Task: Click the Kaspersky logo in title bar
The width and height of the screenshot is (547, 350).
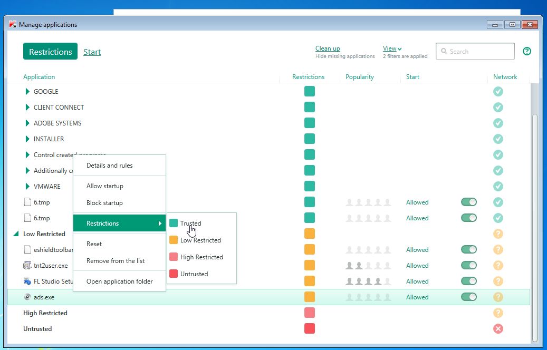Action: click(13, 24)
